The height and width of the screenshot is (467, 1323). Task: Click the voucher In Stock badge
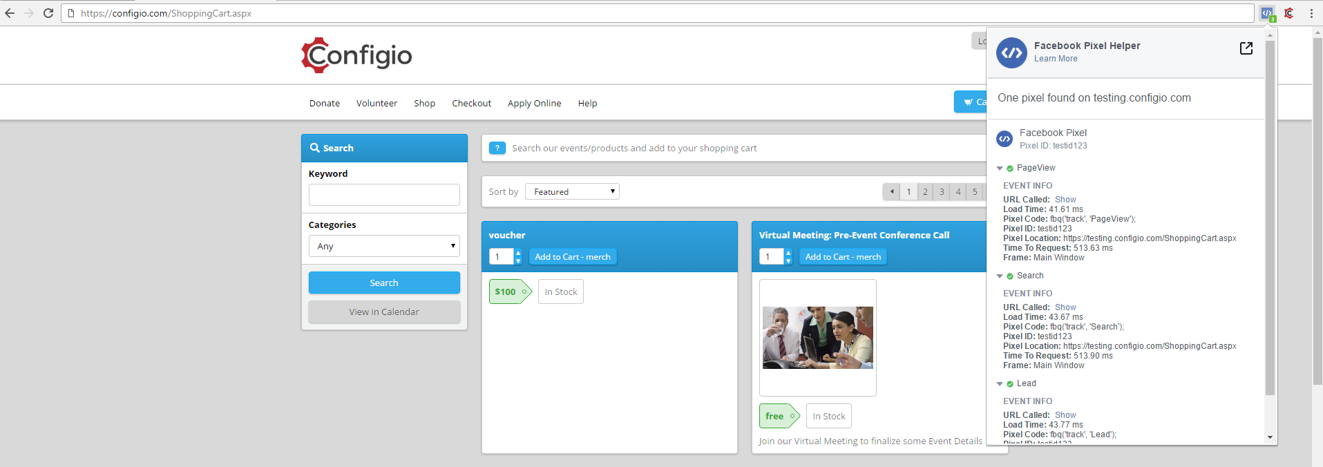point(561,292)
